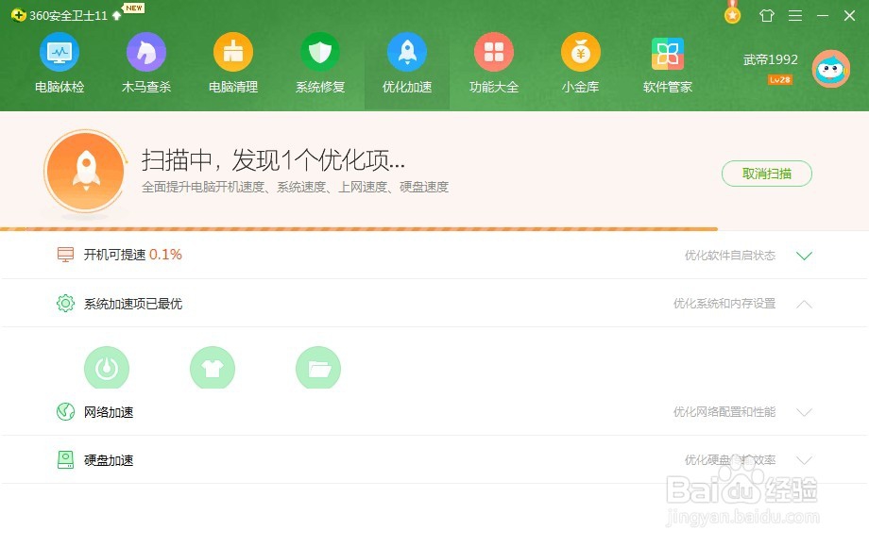
Task: Switch to the 优化加速 tab
Action: tap(406, 61)
